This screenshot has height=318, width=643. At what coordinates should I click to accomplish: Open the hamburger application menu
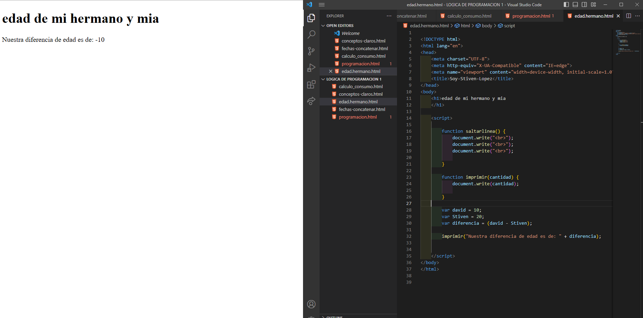[322, 5]
